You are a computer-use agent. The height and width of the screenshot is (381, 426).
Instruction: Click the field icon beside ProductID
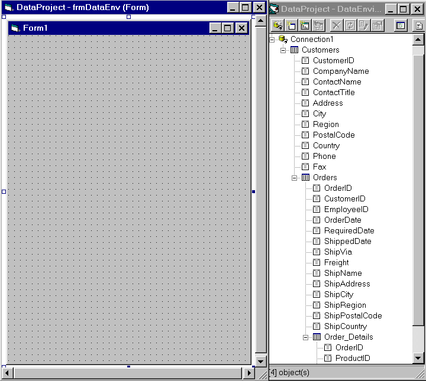[x=328, y=358]
